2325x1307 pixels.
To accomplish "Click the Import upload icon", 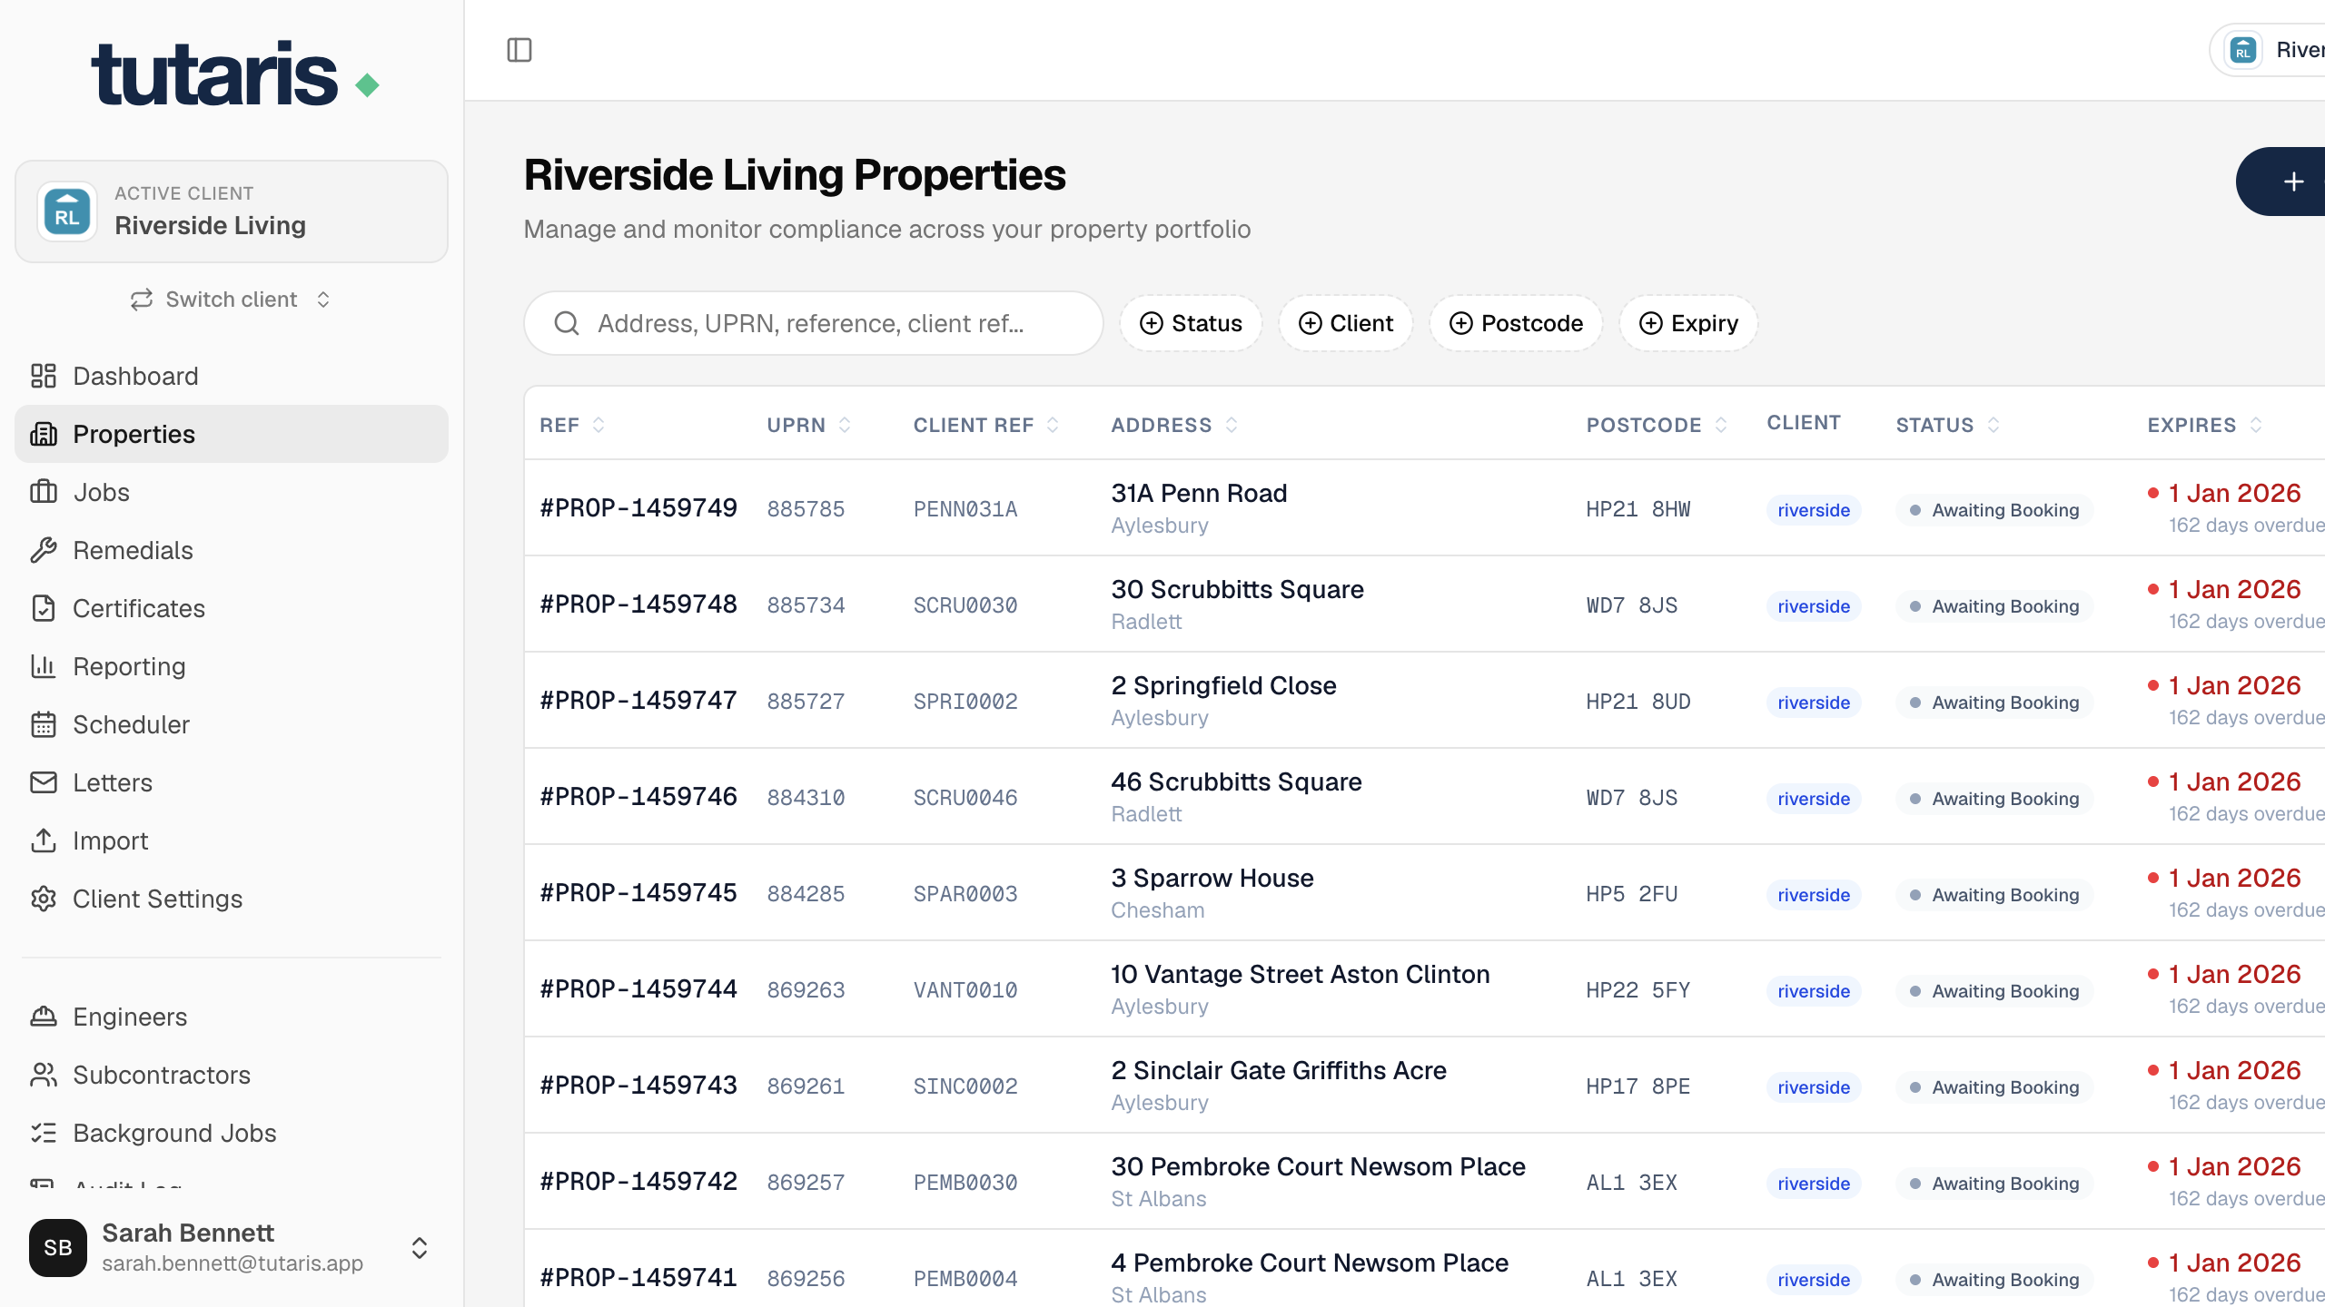I will (x=44, y=840).
